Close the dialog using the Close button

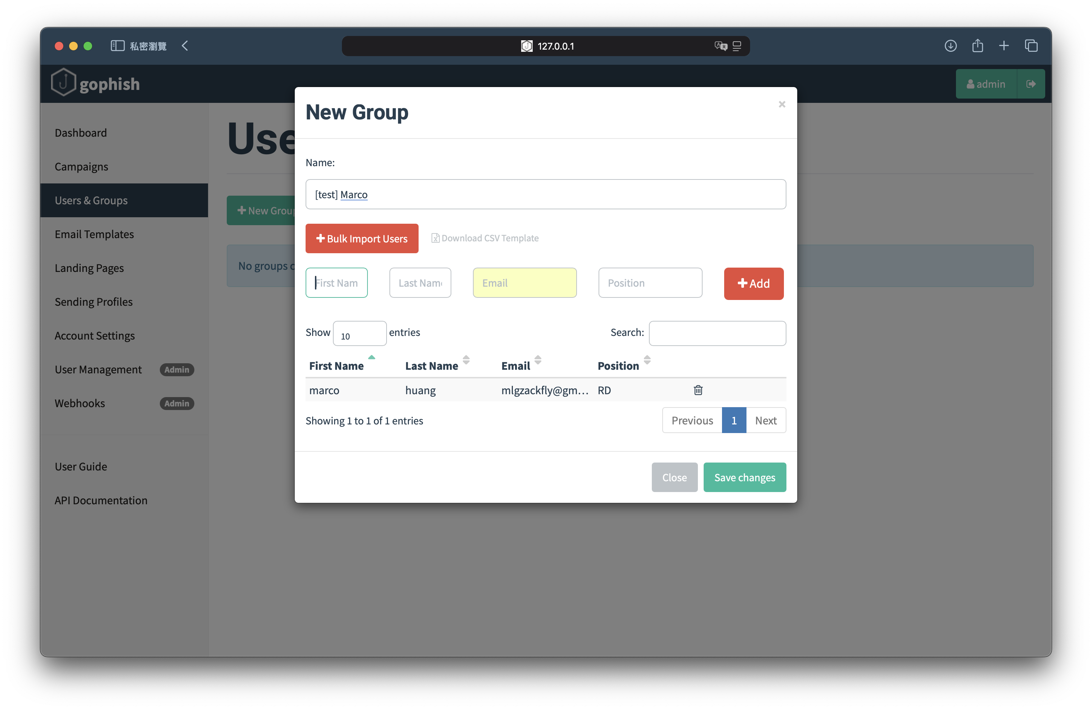click(674, 477)
